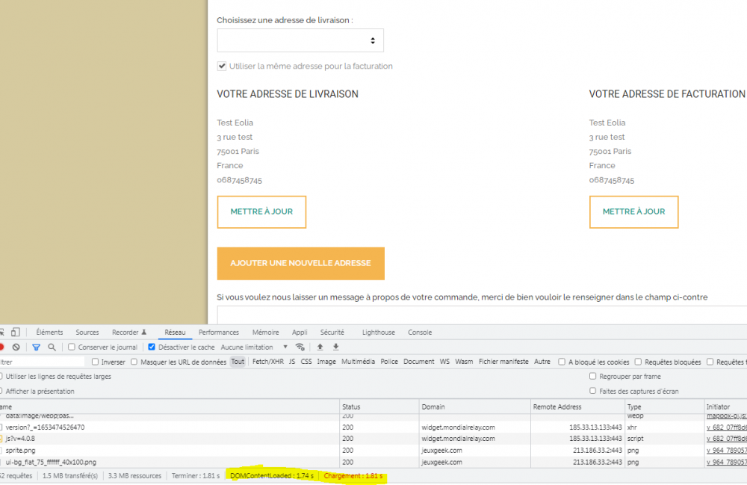This screenshot has width=747, height=485.
Task: Filter requests by Police
Action: [x=389, y=362]
